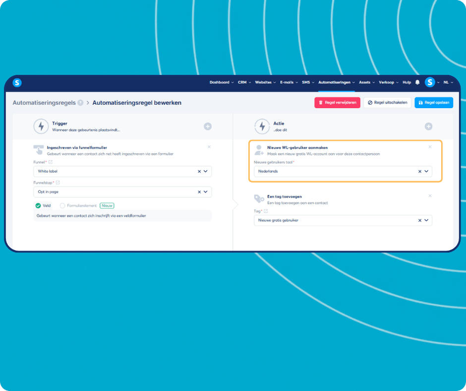Open the Funnelstap external link icon
This screenshot has height=391, width=466.
tap(58, 183)
